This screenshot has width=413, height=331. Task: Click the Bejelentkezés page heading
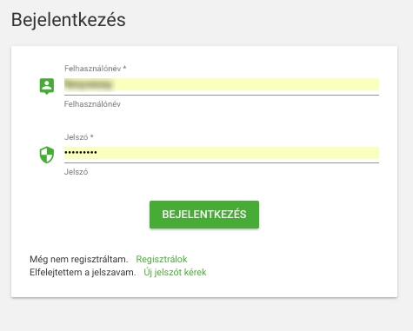tap(69, 20)
